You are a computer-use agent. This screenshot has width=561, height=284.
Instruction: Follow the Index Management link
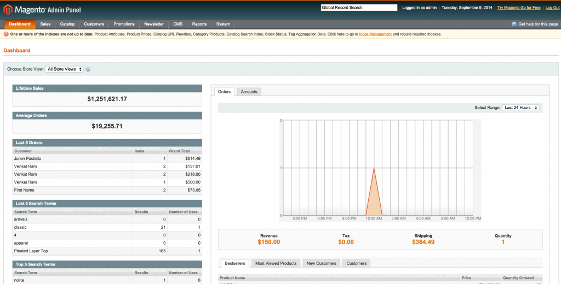[x=375, y=34]
